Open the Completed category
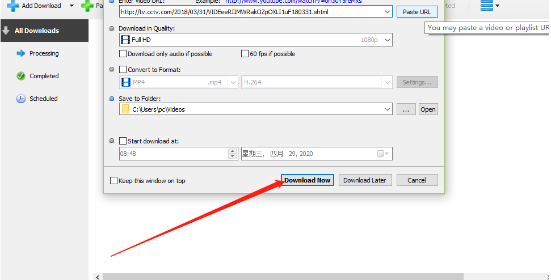The image size is (551, 280). tap(44, 76)
